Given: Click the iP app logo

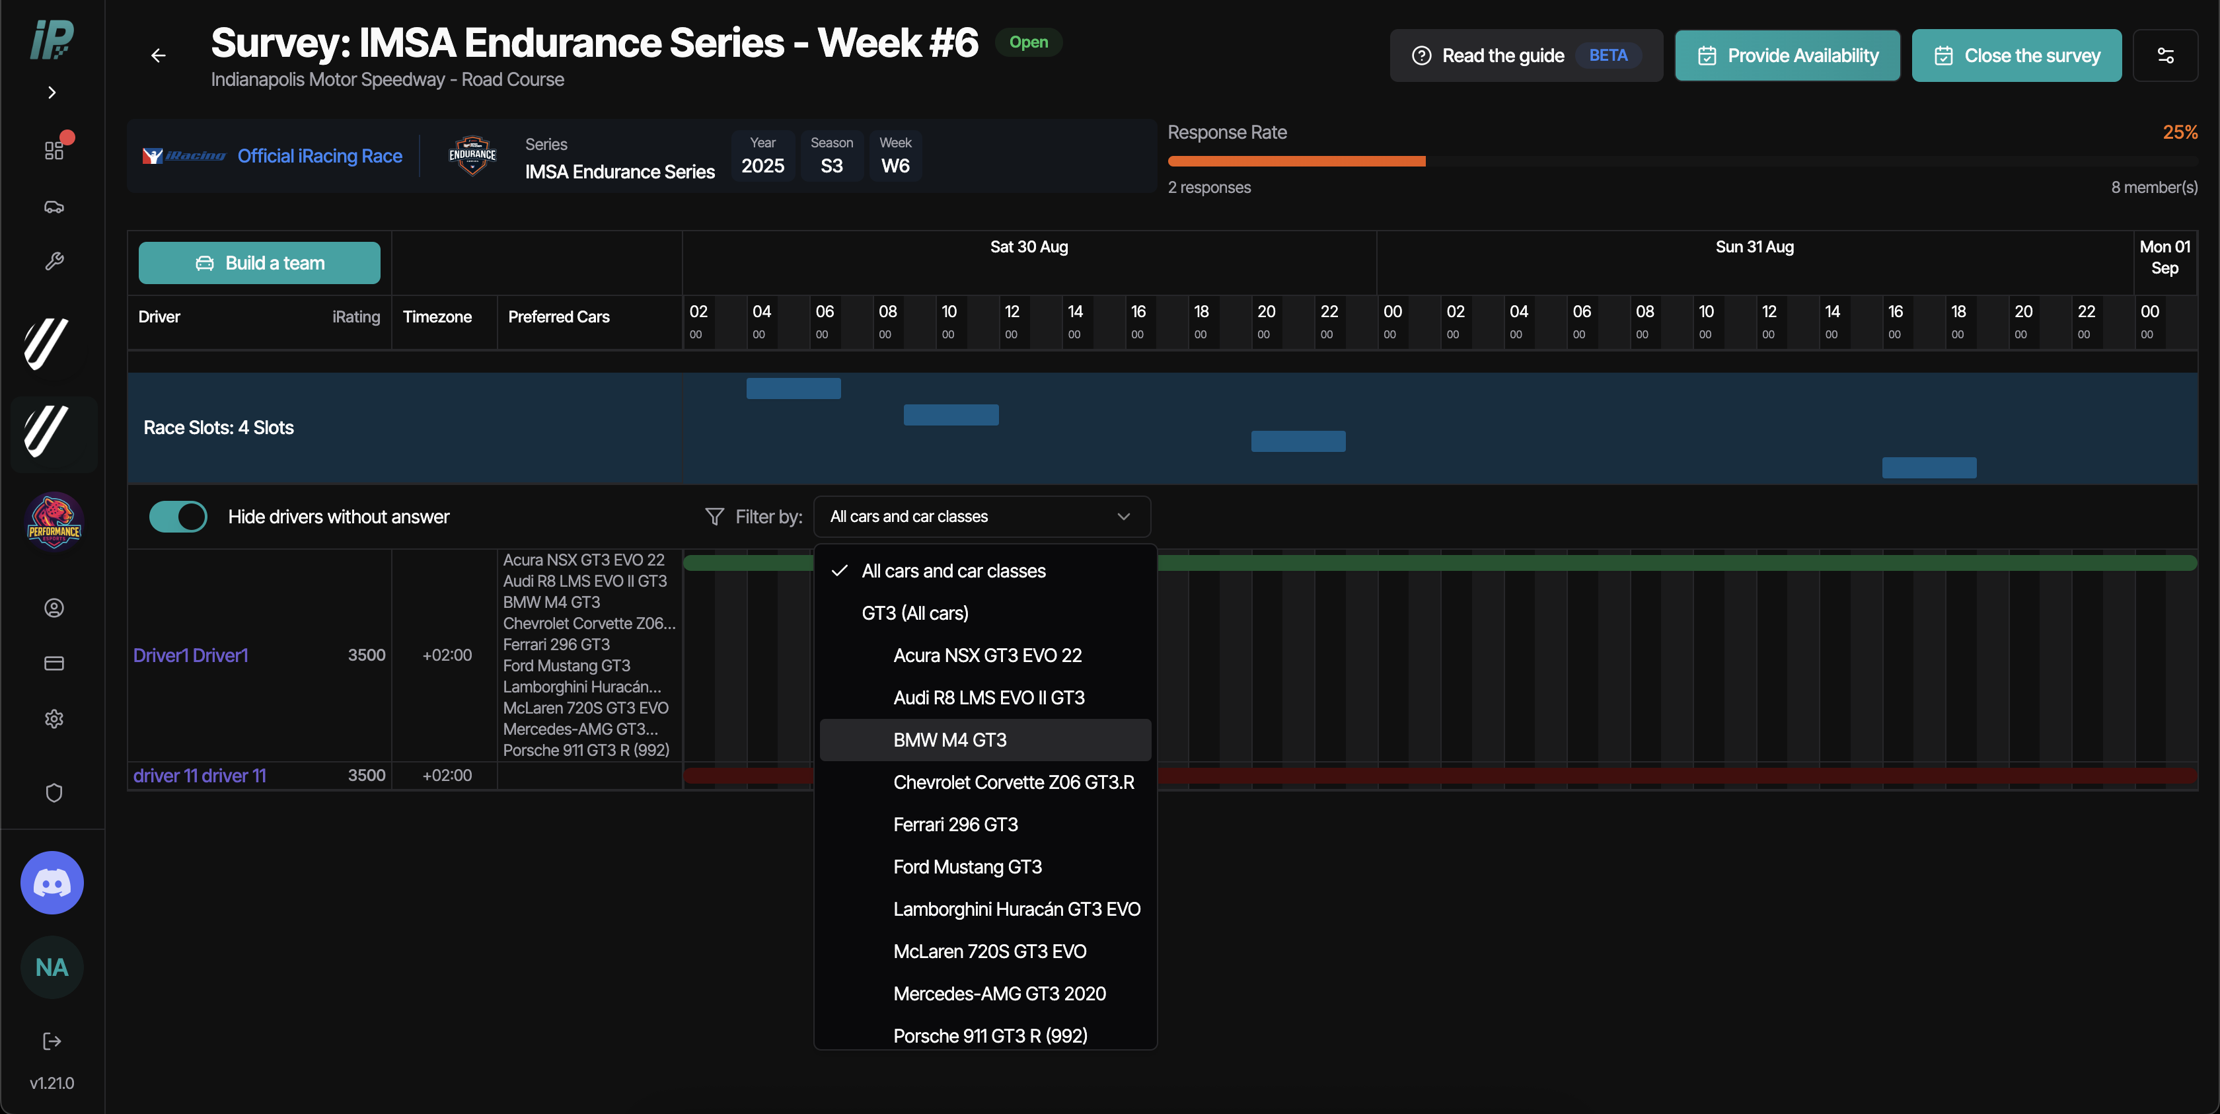Looking at the screenshot, I should pyautogui.click(x=53, y=40).
